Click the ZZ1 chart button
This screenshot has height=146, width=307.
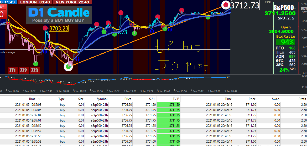[x=13, y=70]
